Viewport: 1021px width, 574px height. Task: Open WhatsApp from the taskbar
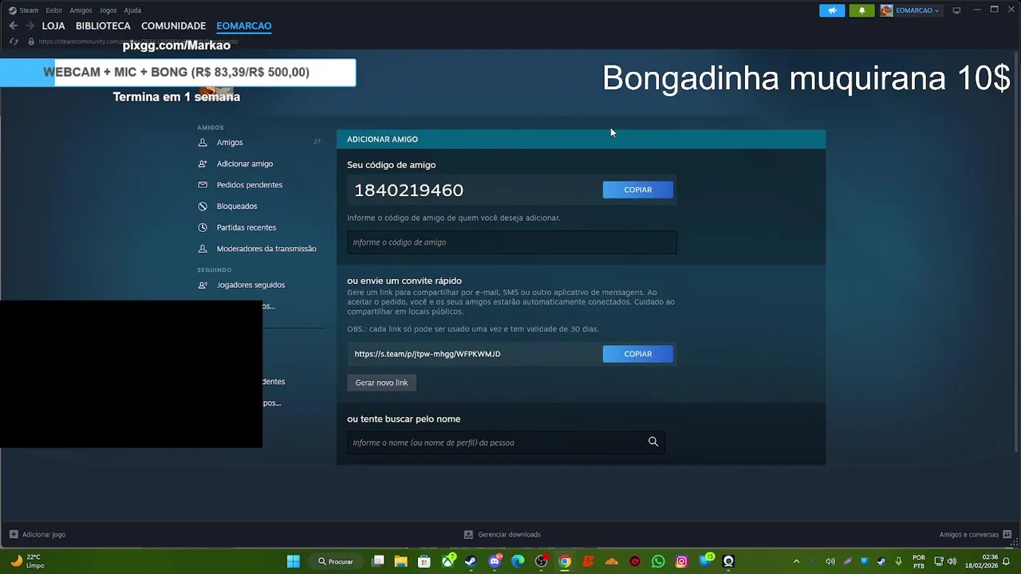[x=658, y=561]
